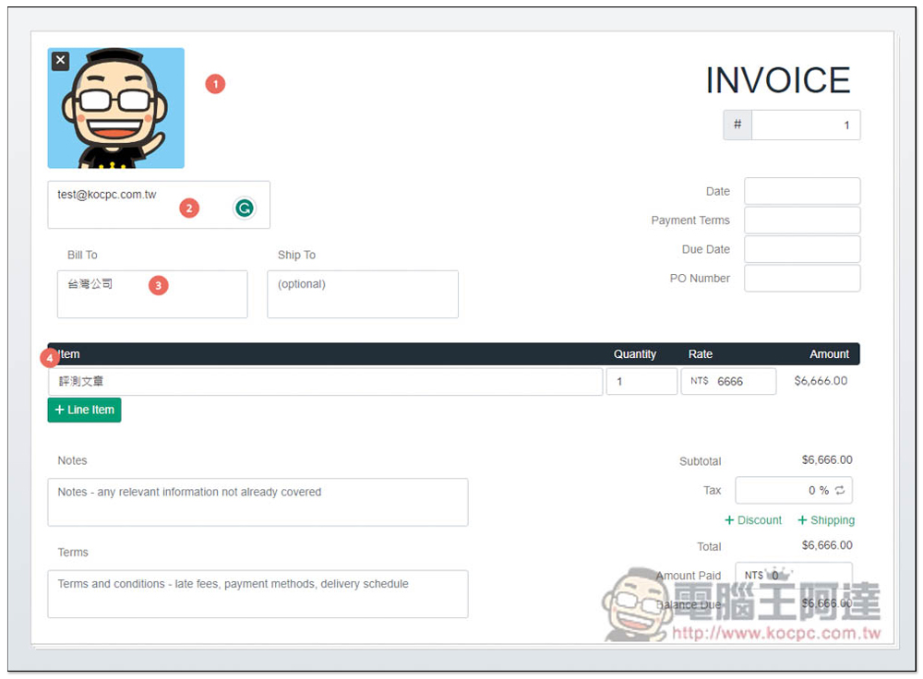
Task: Toggle tax type with the swap icon
Action: pyautogui.click(x=840, y=490)
